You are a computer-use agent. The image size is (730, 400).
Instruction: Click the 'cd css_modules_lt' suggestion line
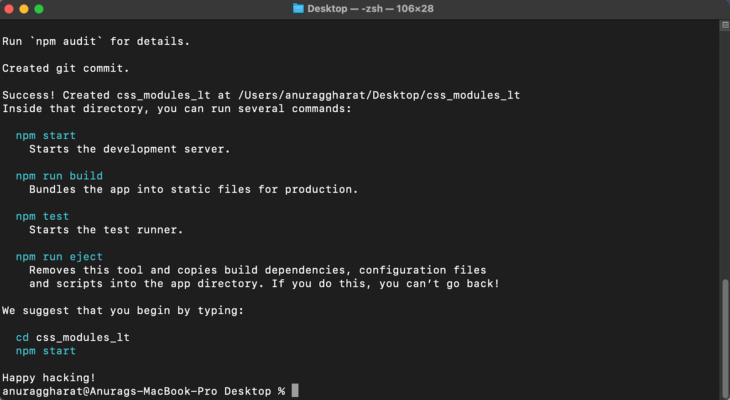coord(73,337)
